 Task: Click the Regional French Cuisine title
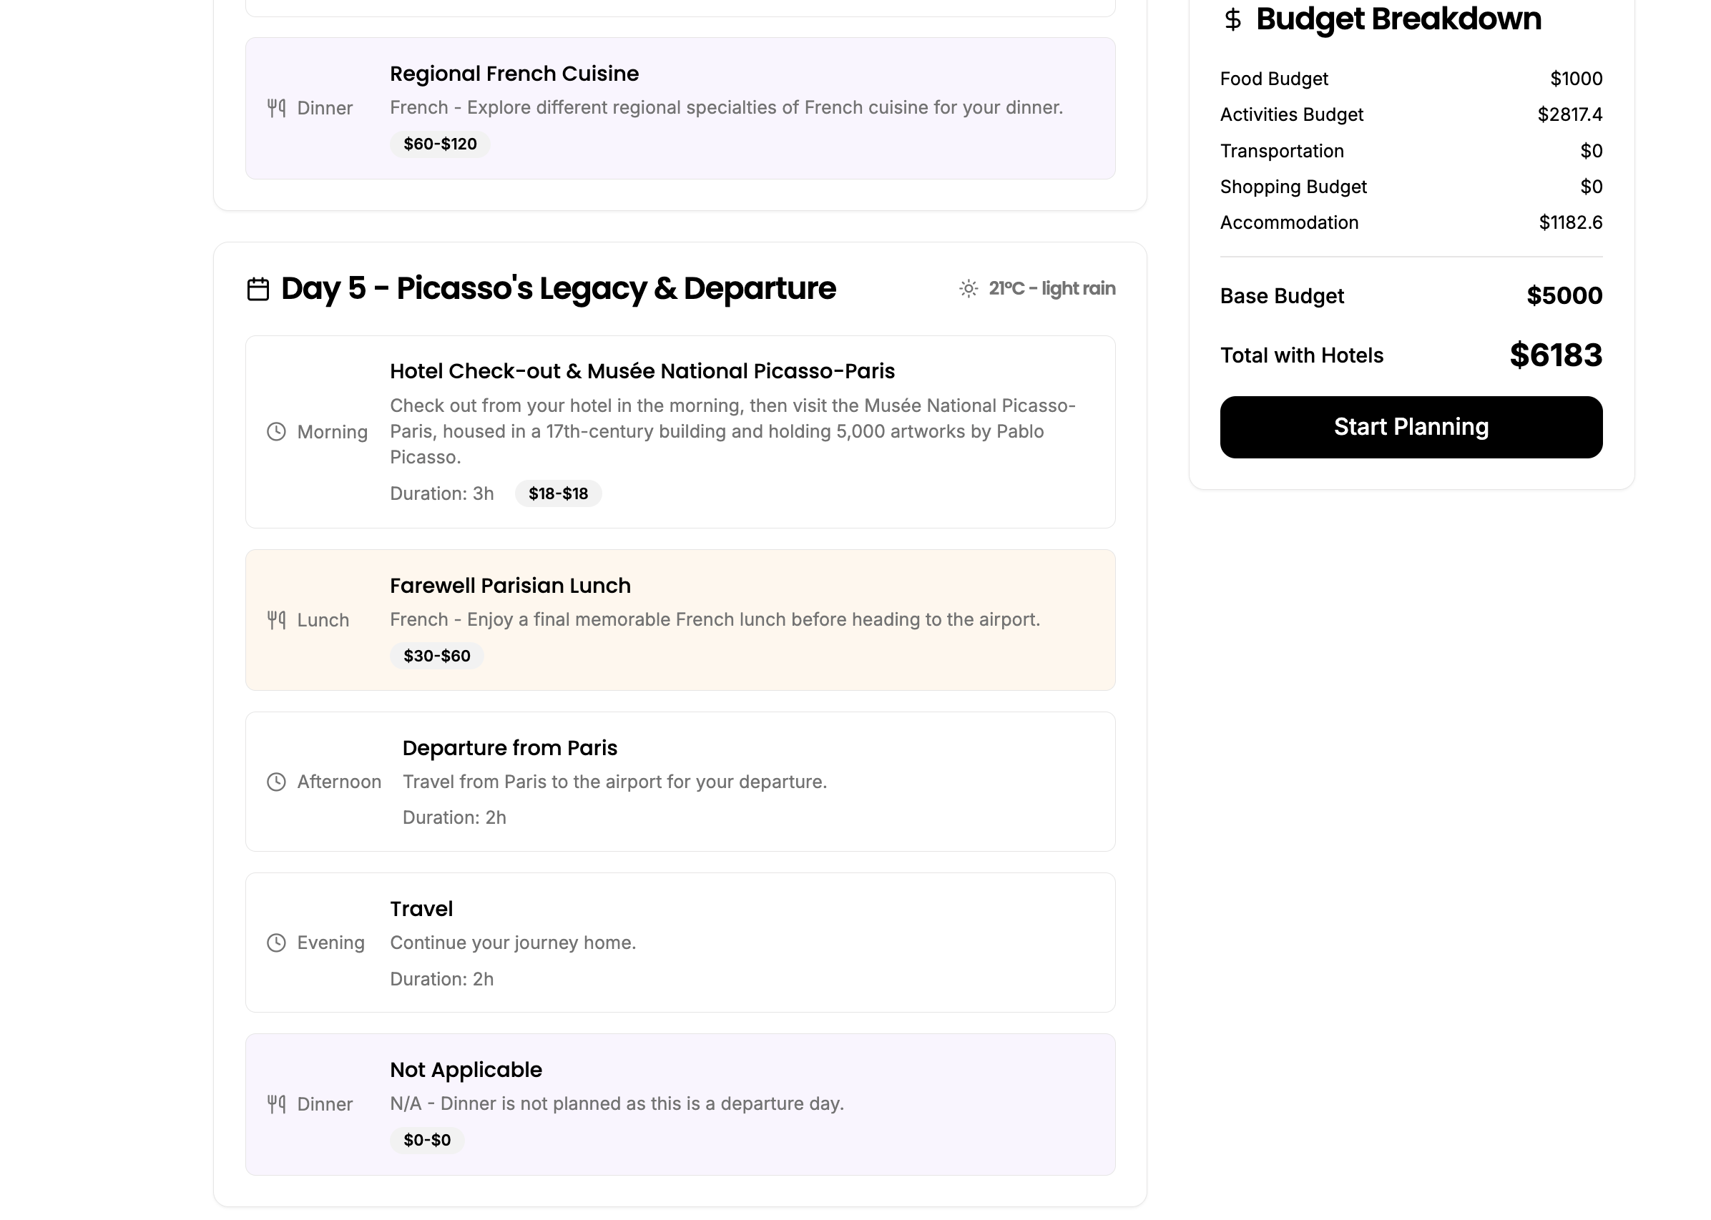pos(514,74)
